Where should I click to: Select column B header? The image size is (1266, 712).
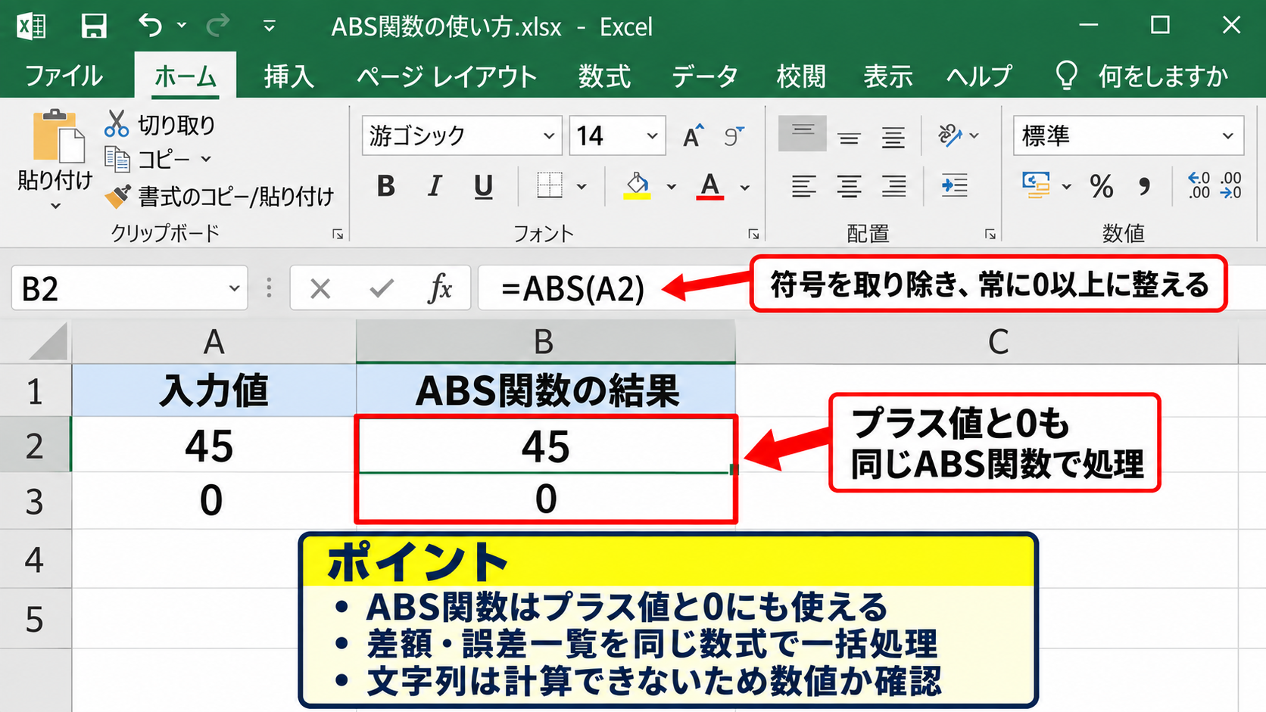tap(545, 342)
